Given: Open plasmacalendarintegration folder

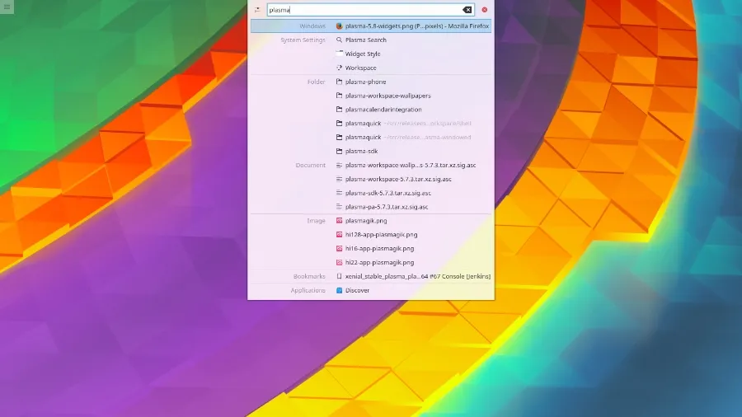Looking at the screenshot, I should 383,110.
